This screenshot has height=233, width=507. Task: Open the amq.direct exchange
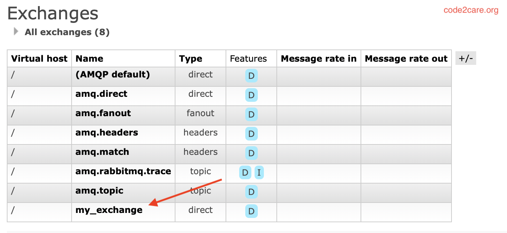[101, 94]
